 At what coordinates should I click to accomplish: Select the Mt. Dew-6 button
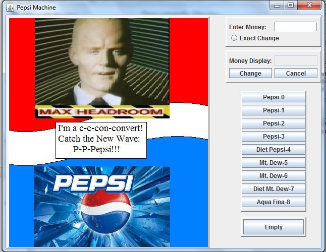(274, 175)
